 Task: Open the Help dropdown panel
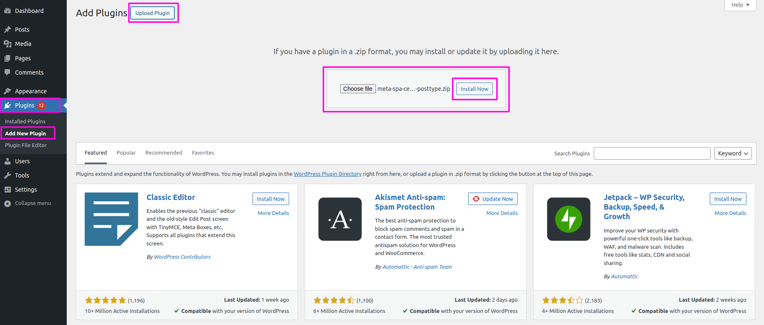[740, 5]
